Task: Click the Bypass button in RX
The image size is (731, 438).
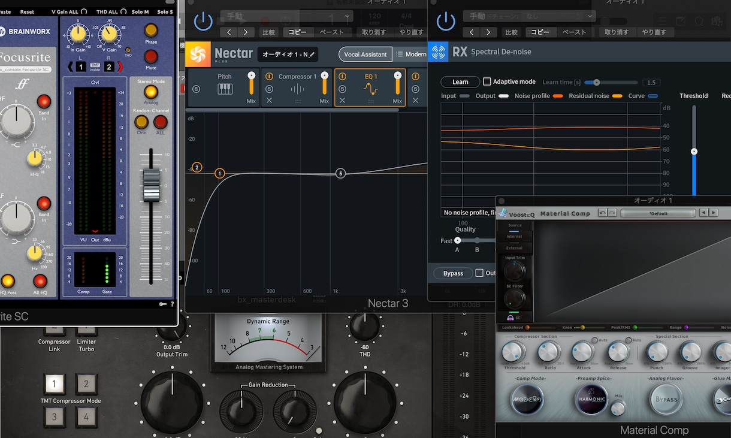Action: [453, 273]
